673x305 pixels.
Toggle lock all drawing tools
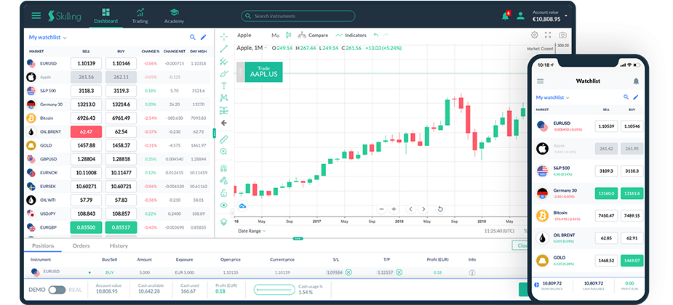(x=223, y=192)
